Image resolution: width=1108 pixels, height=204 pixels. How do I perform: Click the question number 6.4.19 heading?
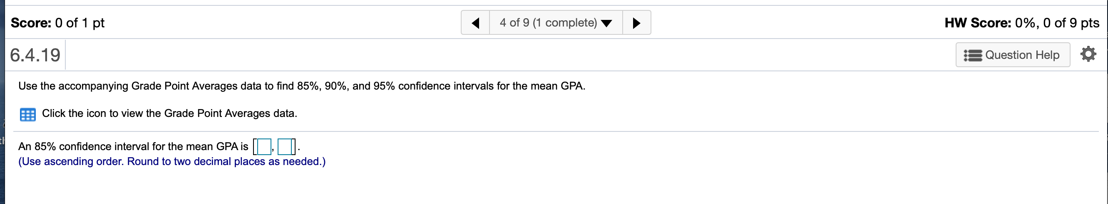[x=35, y=55]
